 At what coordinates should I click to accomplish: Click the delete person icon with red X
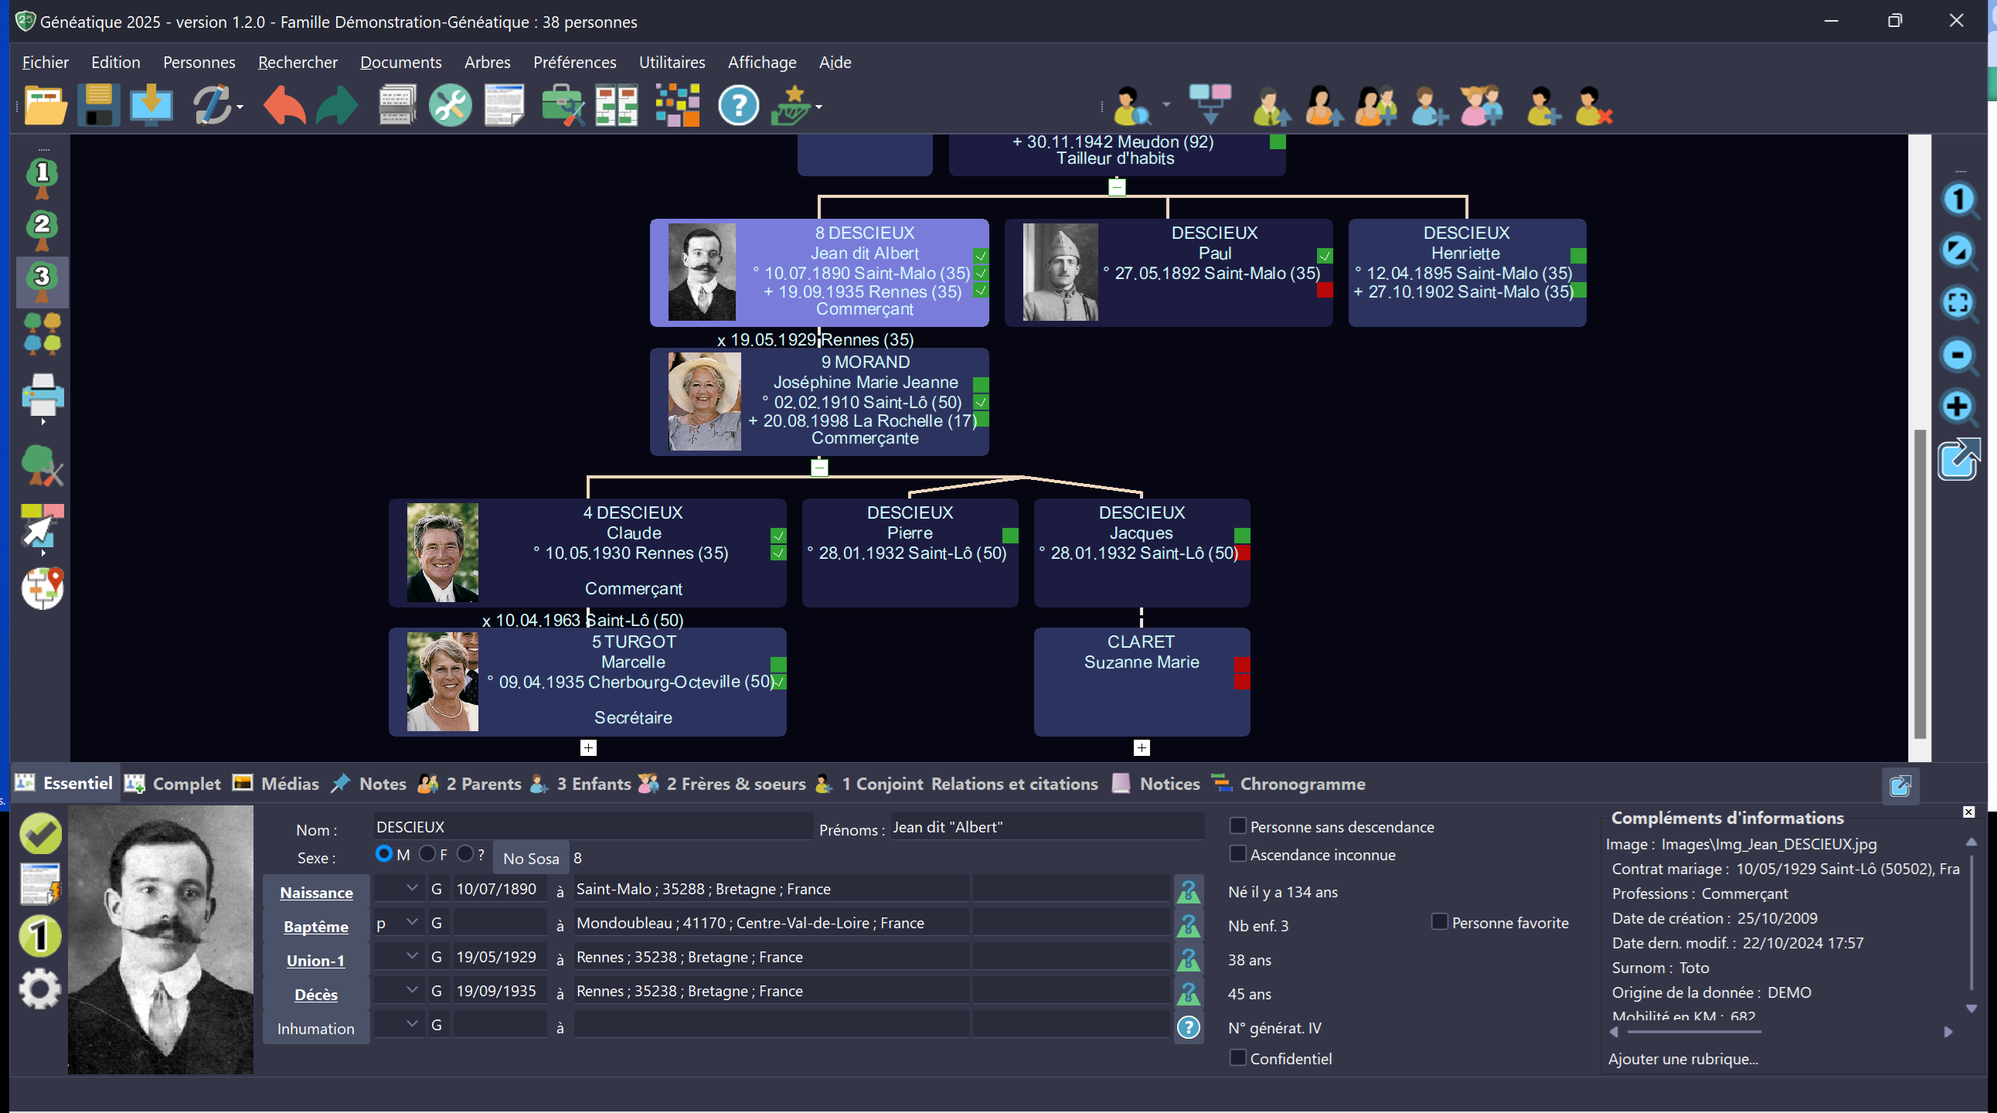click(x=1594, y=104)
